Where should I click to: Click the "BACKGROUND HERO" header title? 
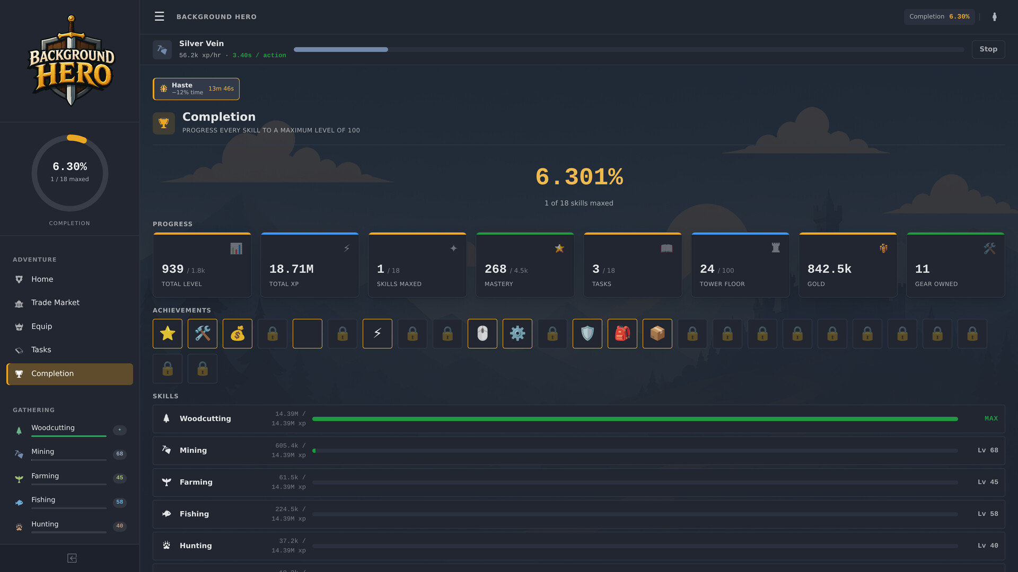(x=216, y=17)
